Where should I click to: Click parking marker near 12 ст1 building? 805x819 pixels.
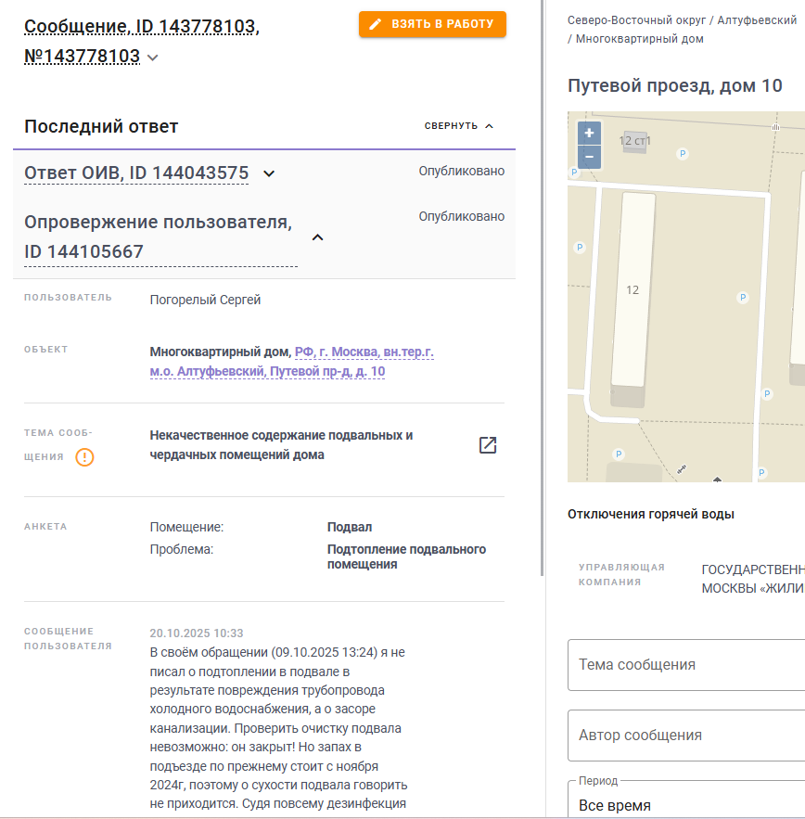(683, 154)
